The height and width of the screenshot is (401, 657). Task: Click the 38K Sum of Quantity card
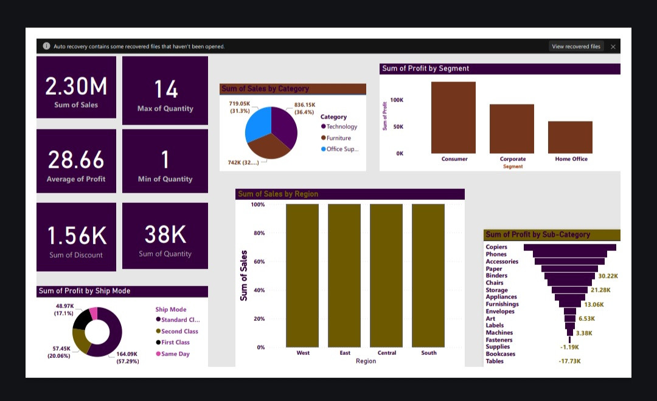[165, 236]
